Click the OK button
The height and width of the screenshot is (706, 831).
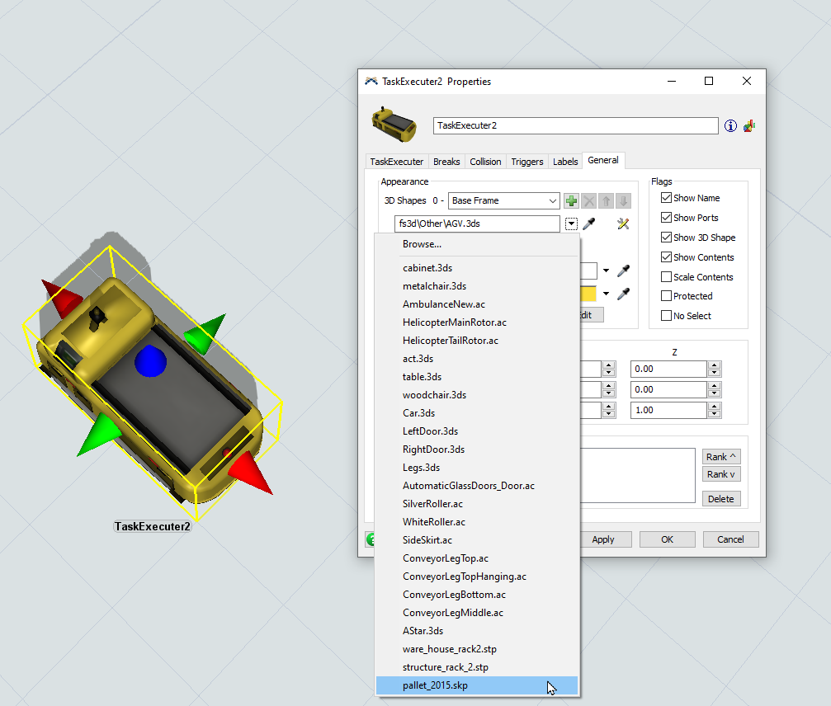coord(668,539)
